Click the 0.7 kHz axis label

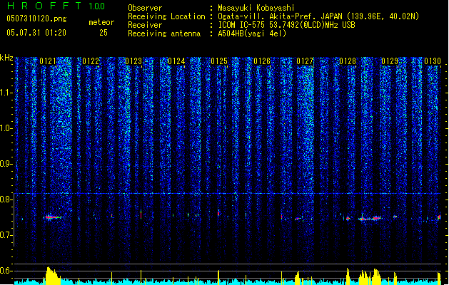pos(6,235)
